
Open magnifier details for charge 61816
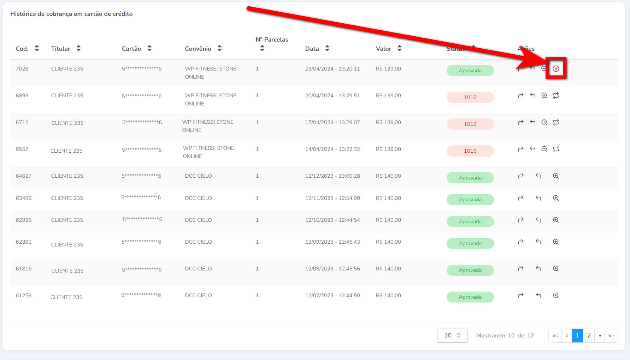pyautogui.click(x=556, y=269)
